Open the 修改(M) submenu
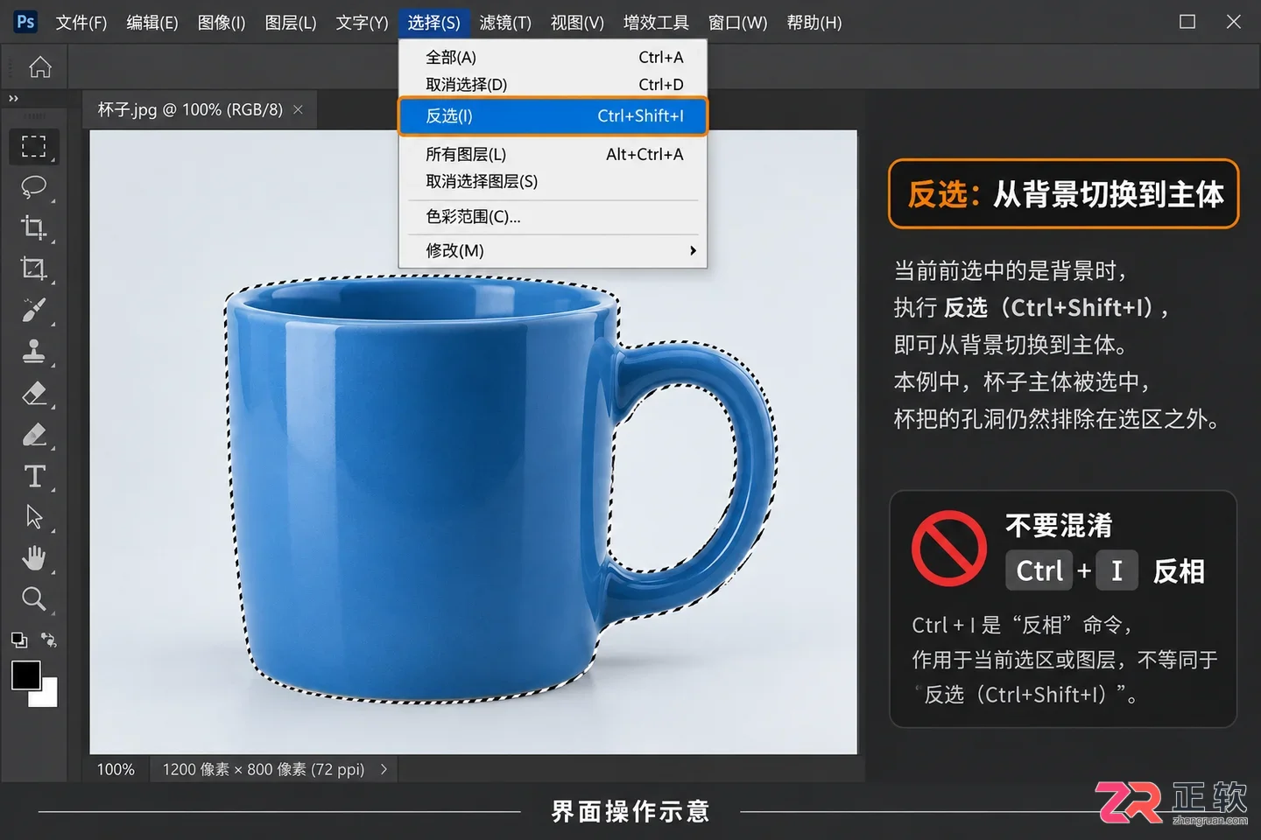1261x840 pixels. [x=553, y=251]
